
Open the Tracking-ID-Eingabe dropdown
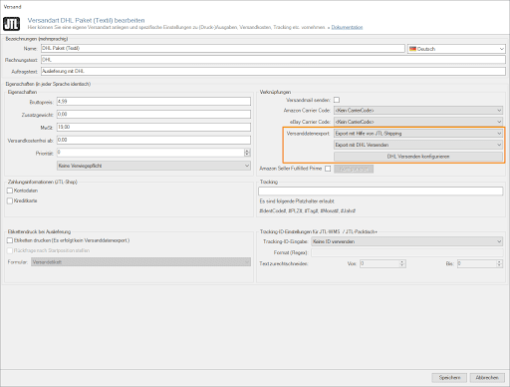(407, 241)
